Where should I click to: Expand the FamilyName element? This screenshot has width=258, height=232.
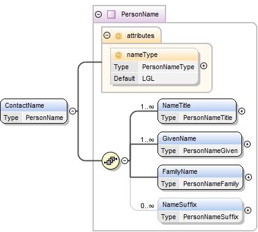click(x=248, y=178)
